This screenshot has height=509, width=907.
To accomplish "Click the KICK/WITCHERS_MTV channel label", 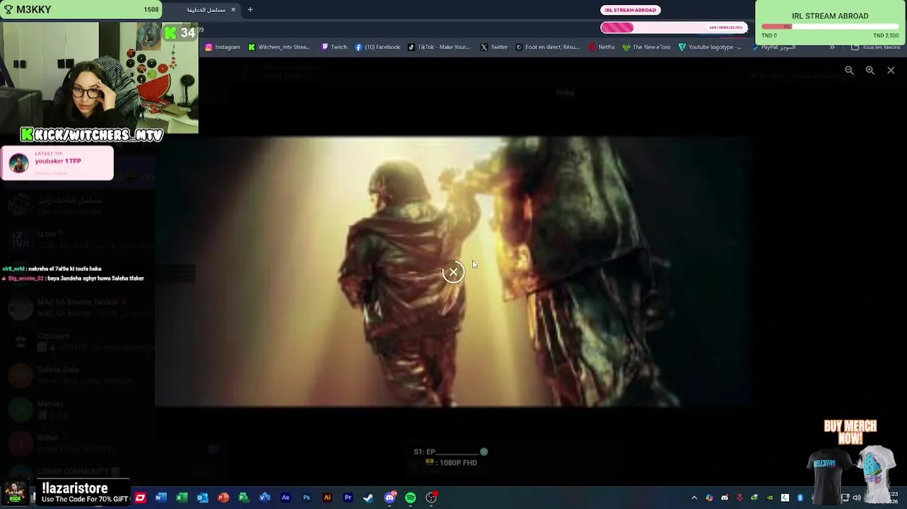I will click(92, 134).
